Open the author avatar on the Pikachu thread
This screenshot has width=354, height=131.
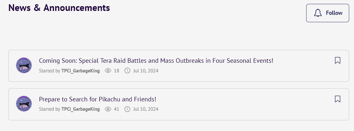point(24,104)
